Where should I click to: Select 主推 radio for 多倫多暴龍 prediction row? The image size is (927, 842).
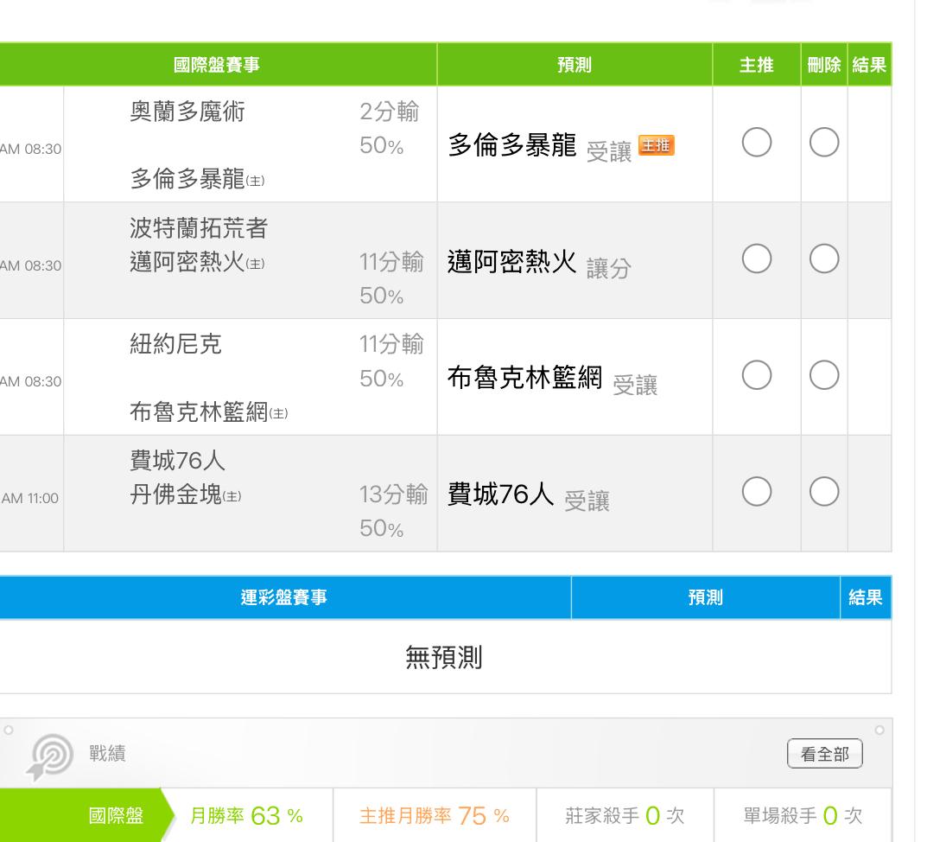tap(757, 142)
